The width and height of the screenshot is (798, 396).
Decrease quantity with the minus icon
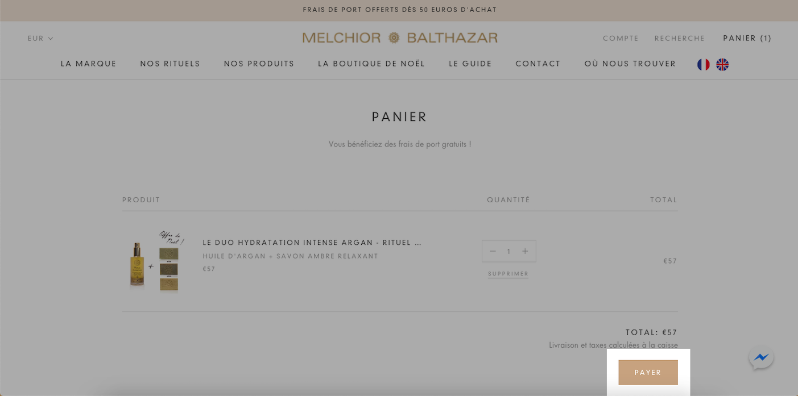493,251
